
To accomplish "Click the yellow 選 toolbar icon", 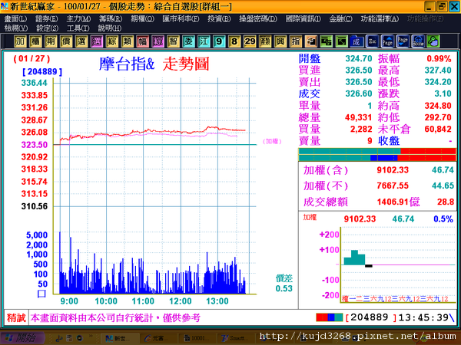I will (81, 41).
